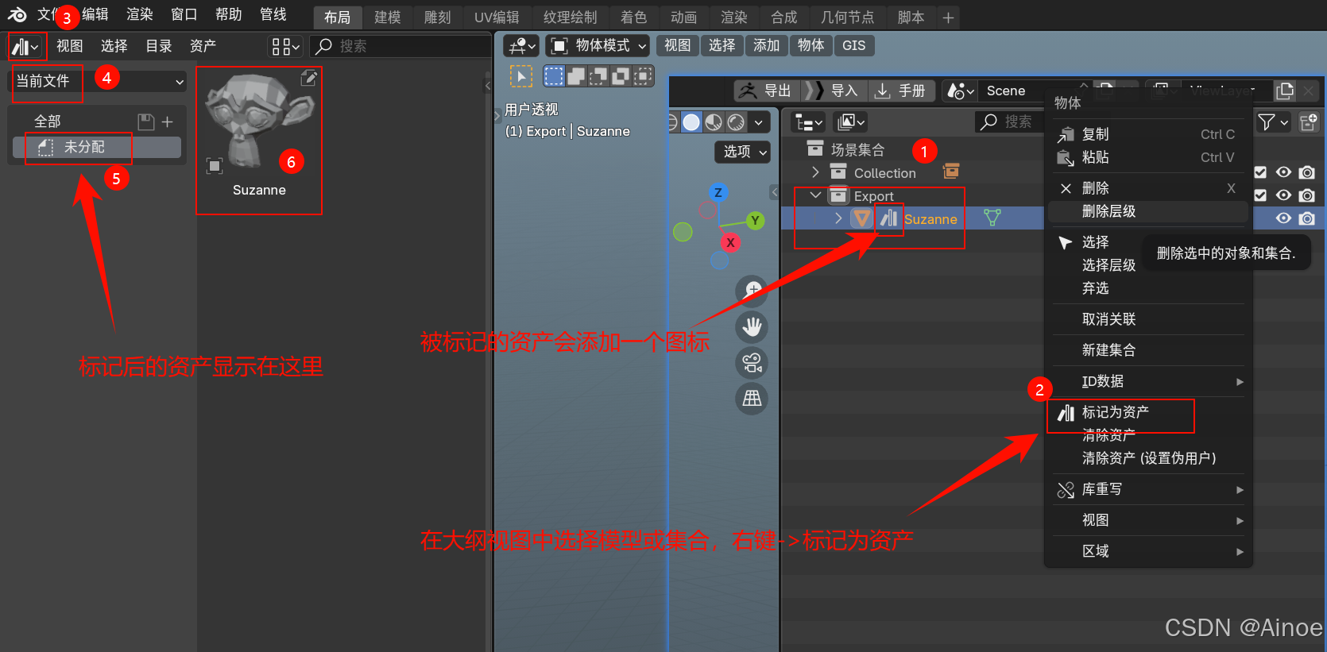Click the Blender logo icon
1327x652 pixels.
coord(17,14)
